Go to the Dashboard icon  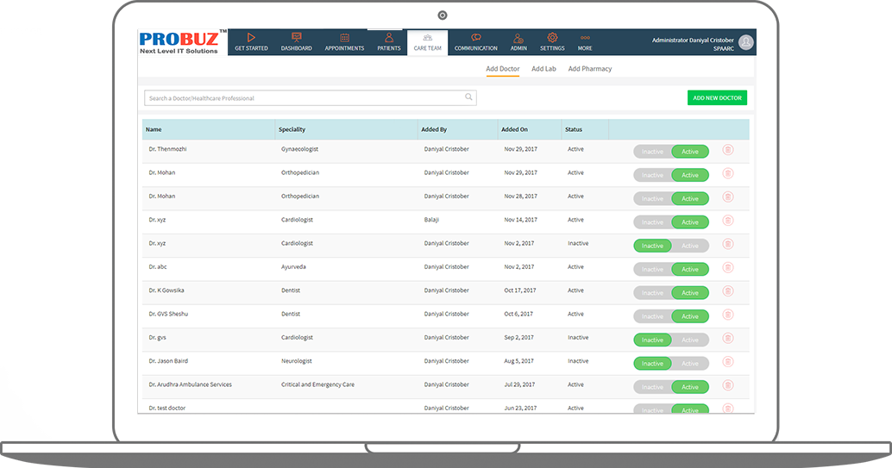pyautogui.click(x=296, y=39)
